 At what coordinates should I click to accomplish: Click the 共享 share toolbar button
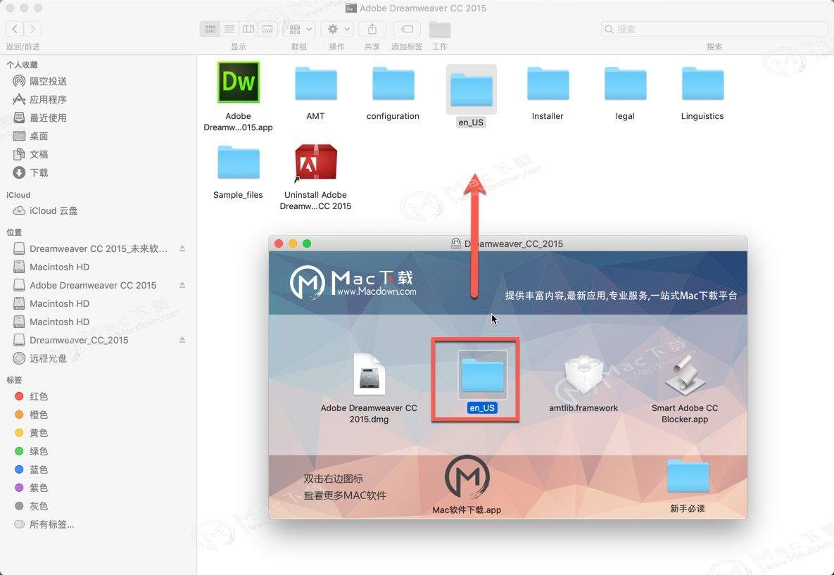[372, 29]
